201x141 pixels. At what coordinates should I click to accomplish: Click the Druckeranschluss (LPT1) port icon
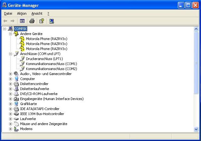coord(22,59)
